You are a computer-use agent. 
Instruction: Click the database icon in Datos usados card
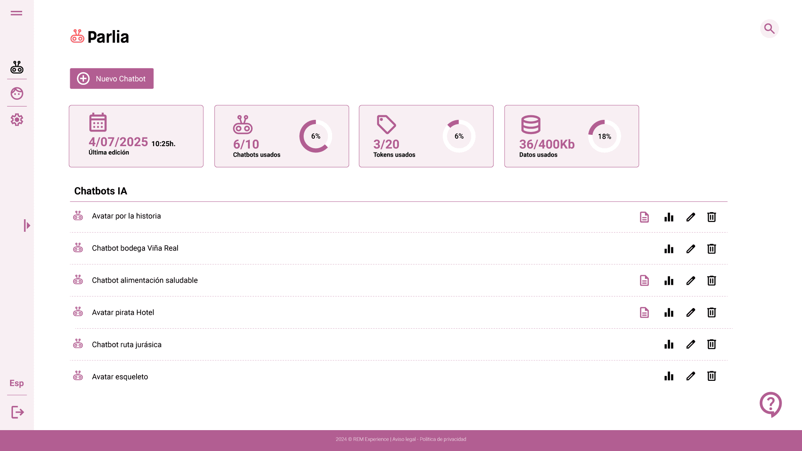point(531,124)
